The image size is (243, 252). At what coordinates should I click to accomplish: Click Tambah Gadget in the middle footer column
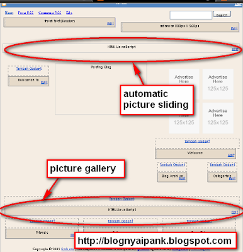(x=120, y=221)
